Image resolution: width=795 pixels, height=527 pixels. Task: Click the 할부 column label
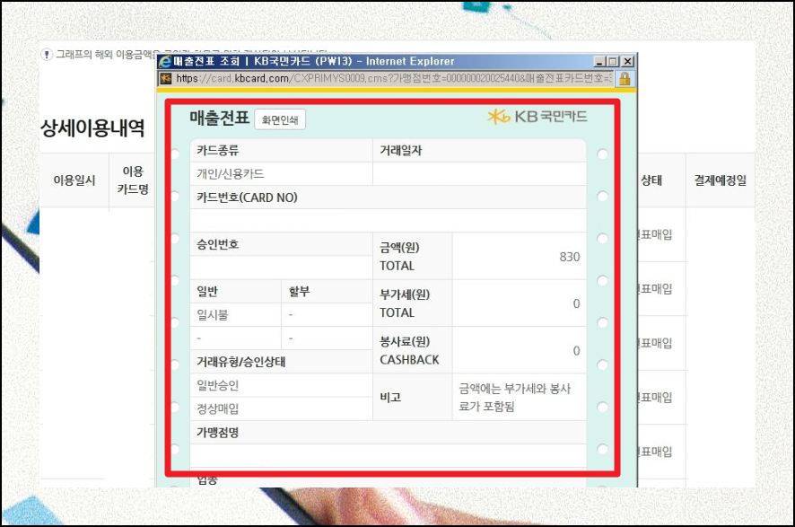(299, 292)
